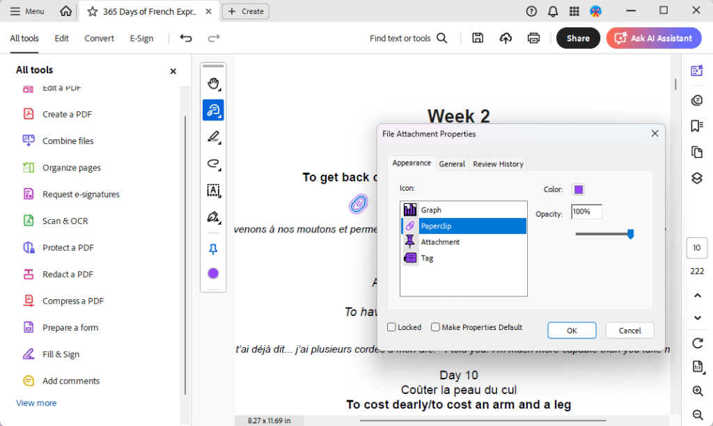Click the zoom in magnifier icon
The image size is (713, 426).
(x=696, y=390)
